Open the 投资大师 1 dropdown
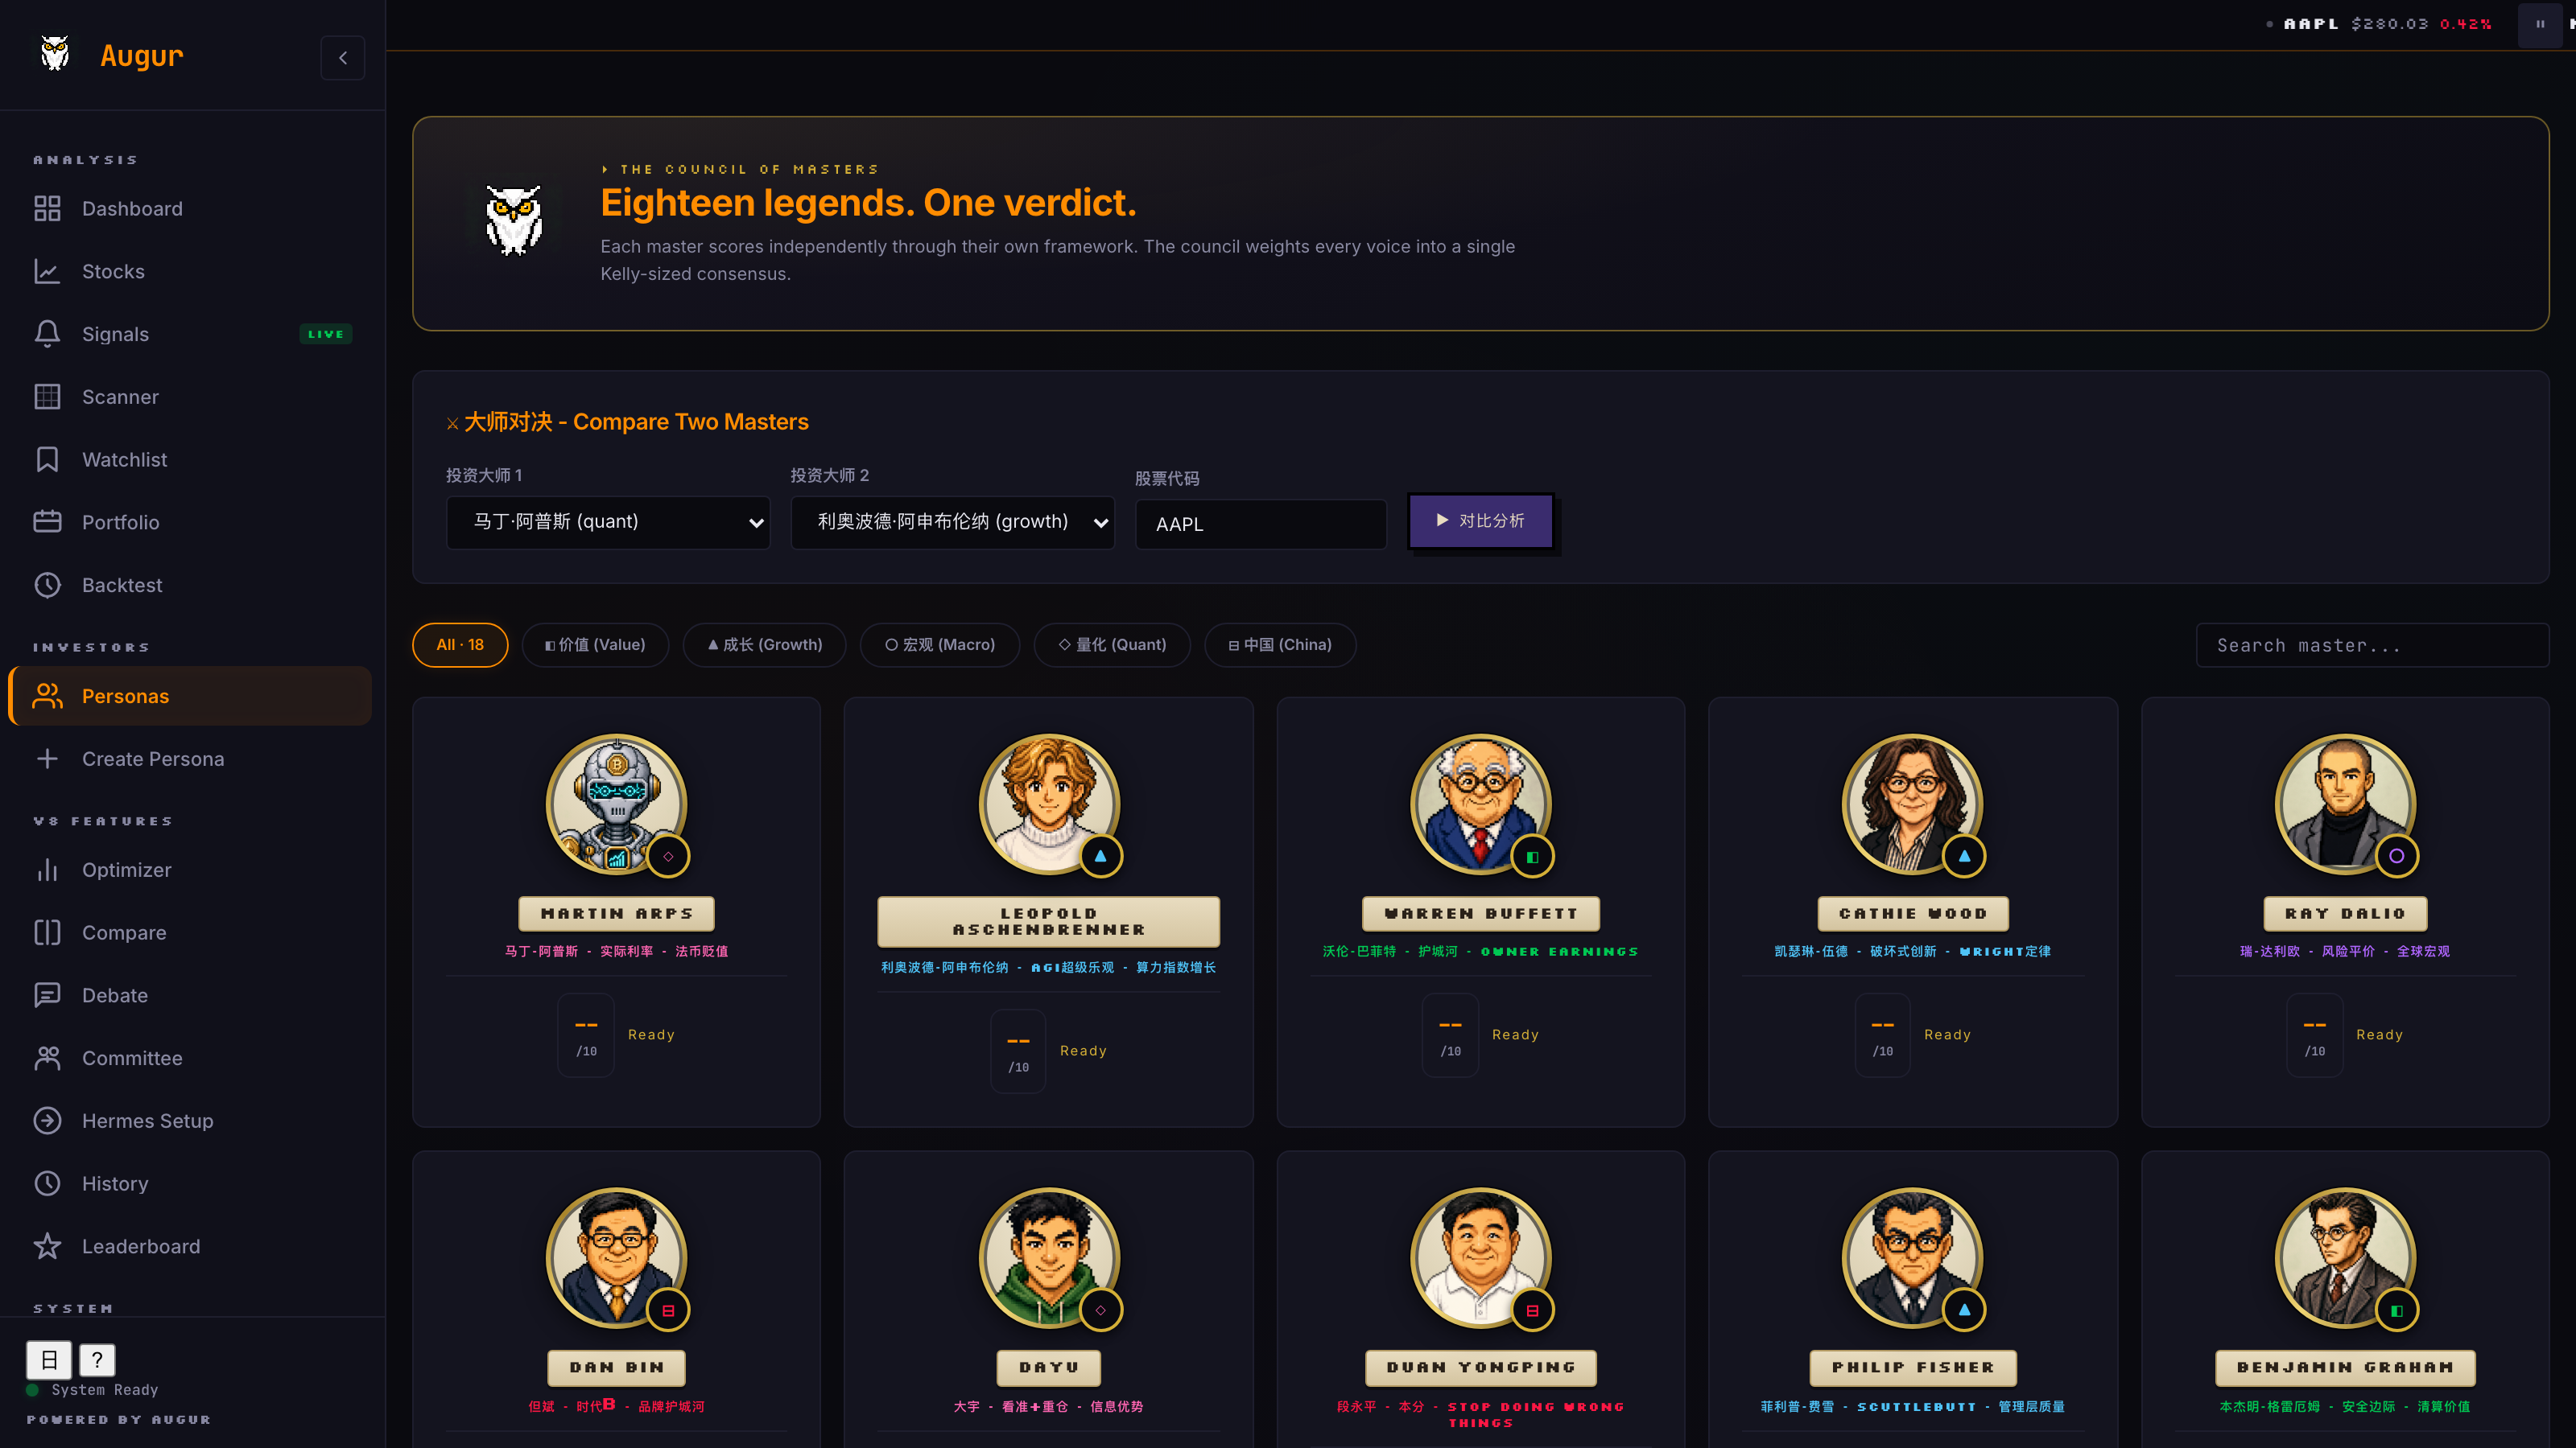The width and height of the screenshot is (2576, 1448). [x=608, y=521]
